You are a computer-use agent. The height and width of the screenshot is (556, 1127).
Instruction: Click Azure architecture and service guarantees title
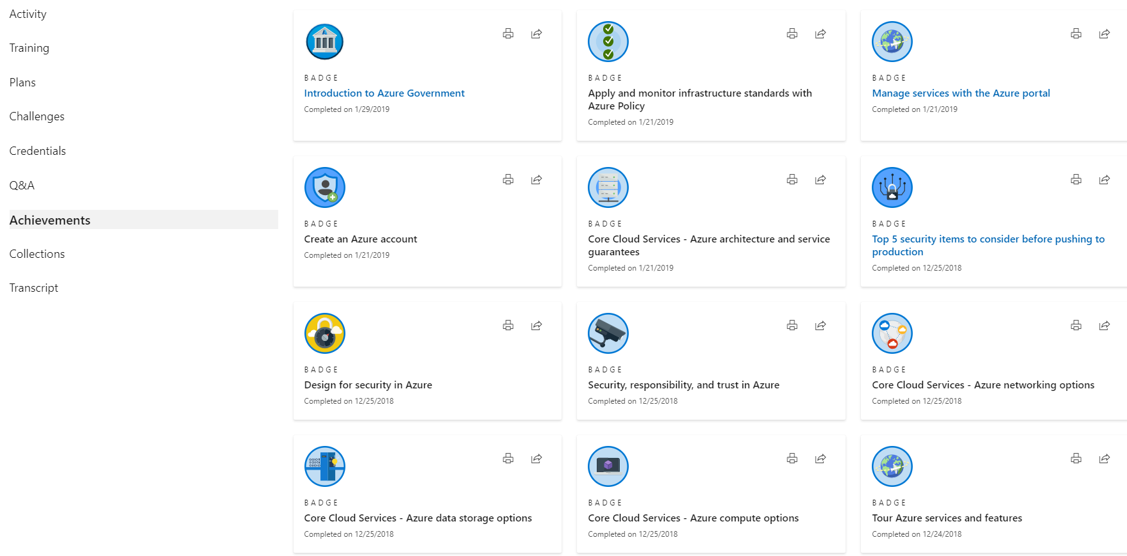click(709, 246)
